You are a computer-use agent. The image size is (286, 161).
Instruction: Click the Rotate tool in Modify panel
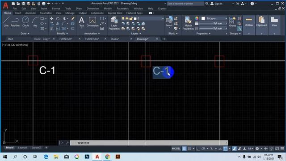point(58,18)
